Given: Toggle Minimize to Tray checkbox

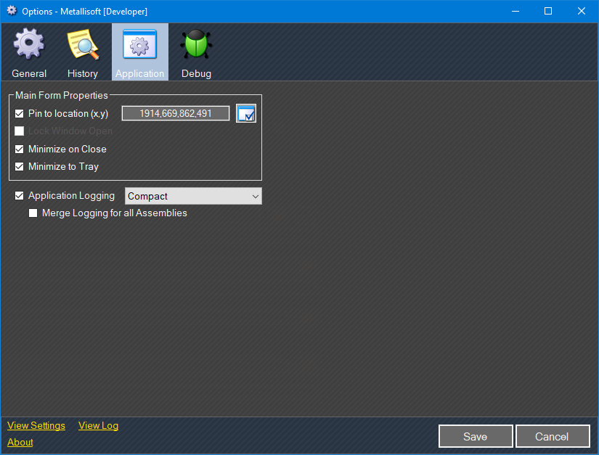Looking at the screenshot, I should (x=20, y=167).
